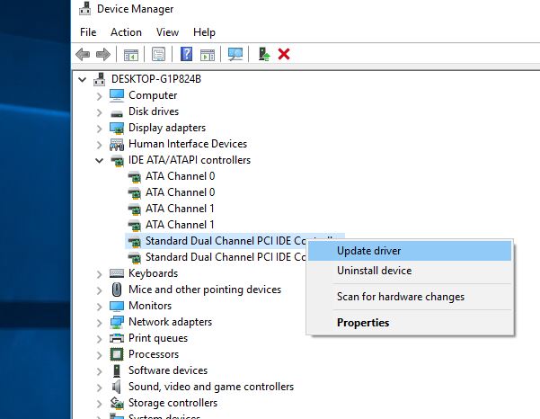Open the View menu
Viewport: 540px width, 419px height.
pos(167,32)
